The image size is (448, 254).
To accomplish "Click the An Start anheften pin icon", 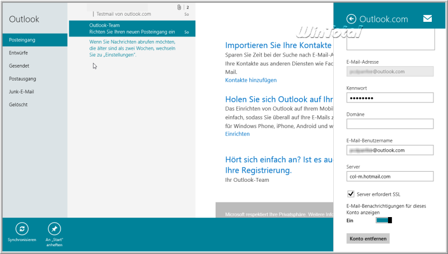I will 54,229.
